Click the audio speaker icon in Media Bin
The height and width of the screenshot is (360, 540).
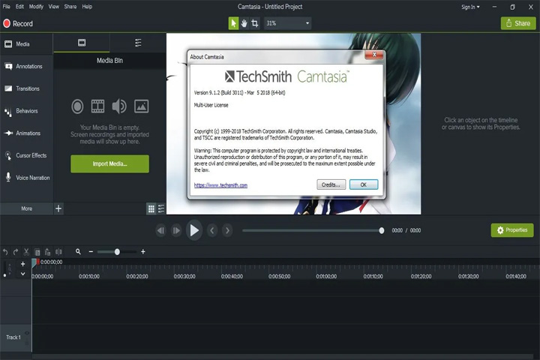tap(119, 106)
